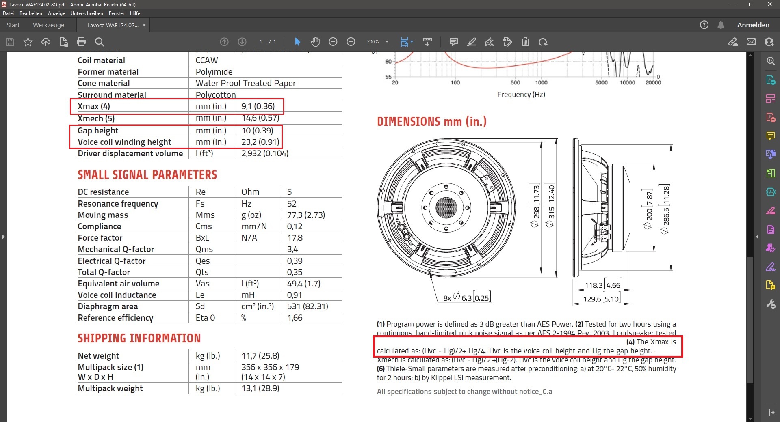Image resolution: width=780 pixels, height=422 pixels.
Task: Click the Save file icon
Action: (x=10, y=42)
